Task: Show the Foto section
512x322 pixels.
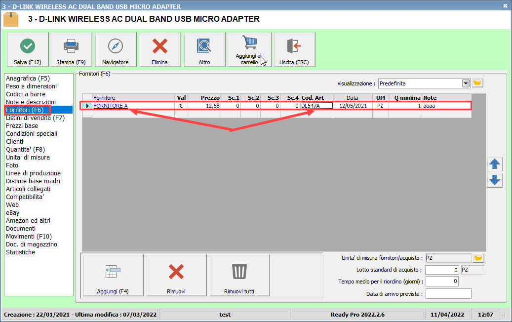Action: click(x=12, y=165)
